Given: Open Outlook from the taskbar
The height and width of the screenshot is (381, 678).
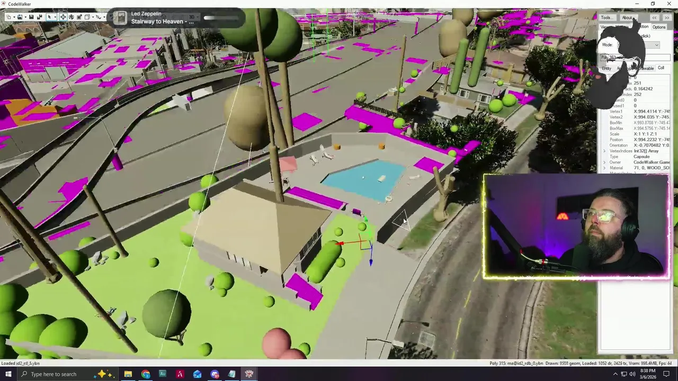Looking at the screenshot, I should [197, 374].
